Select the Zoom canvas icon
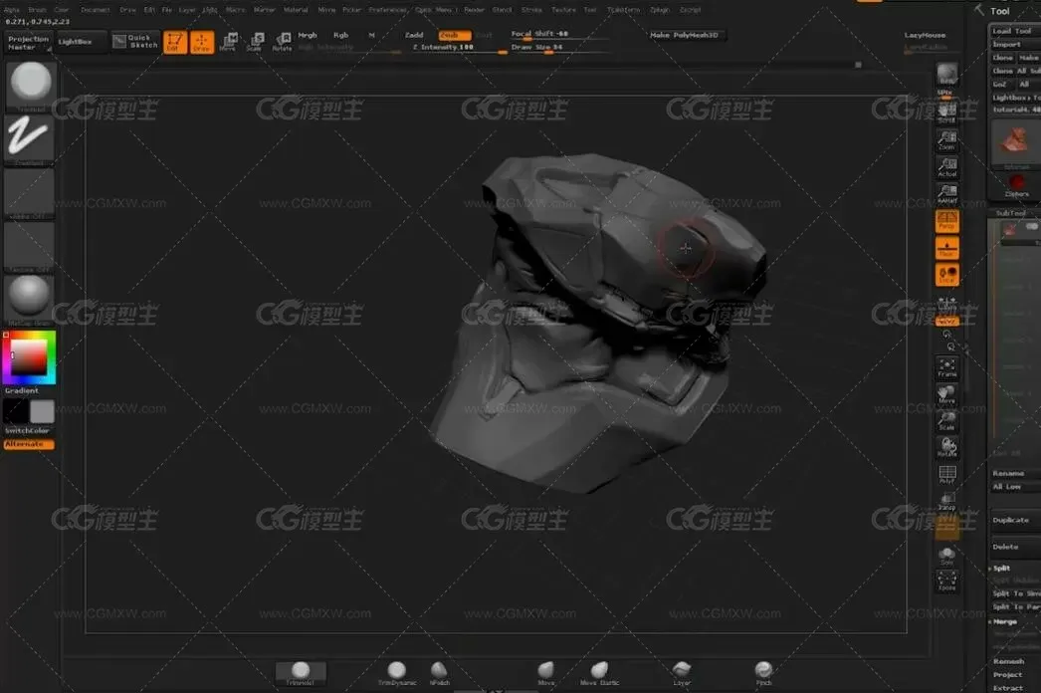The height and width of the screenshot is (693, 1041). coord(946,140)
